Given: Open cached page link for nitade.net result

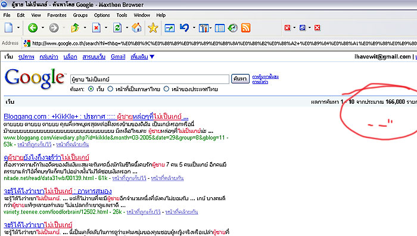Looking at the screenshot, I should [129, 178].
